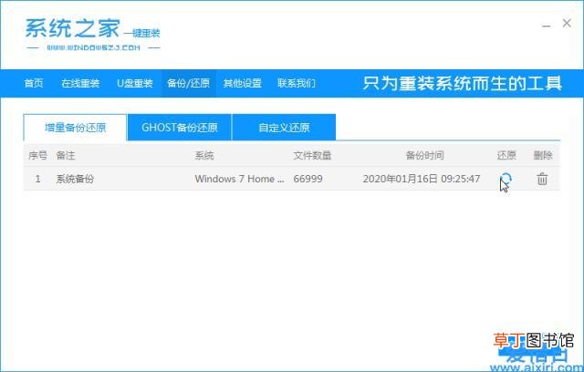Minimize the 系统之家 window
The width and height of the screenshot is (584, 372).
(546, 25)
